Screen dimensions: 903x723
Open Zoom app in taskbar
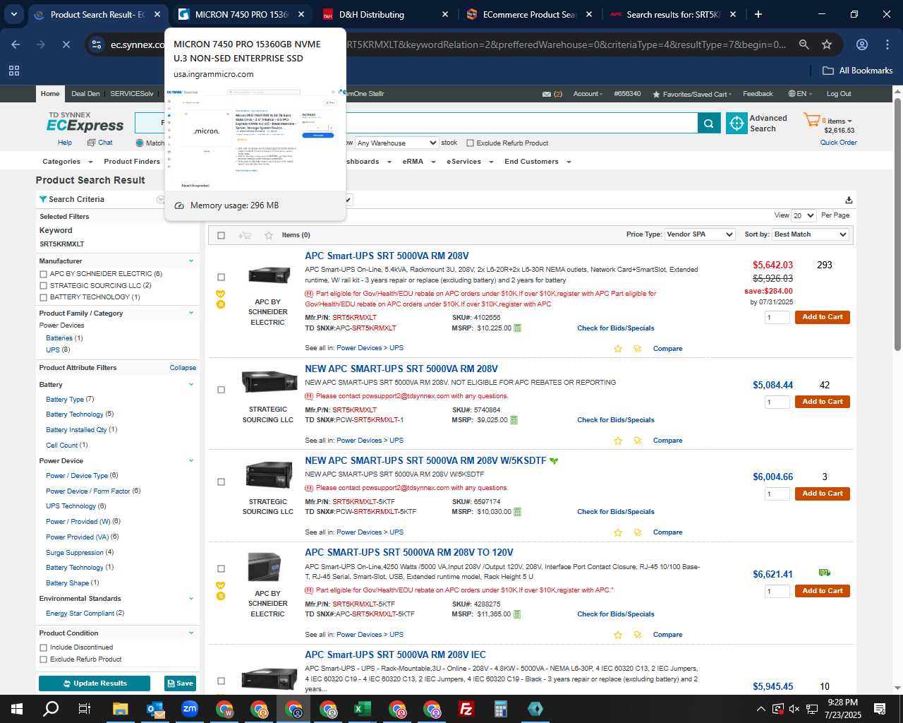[190, 709]
